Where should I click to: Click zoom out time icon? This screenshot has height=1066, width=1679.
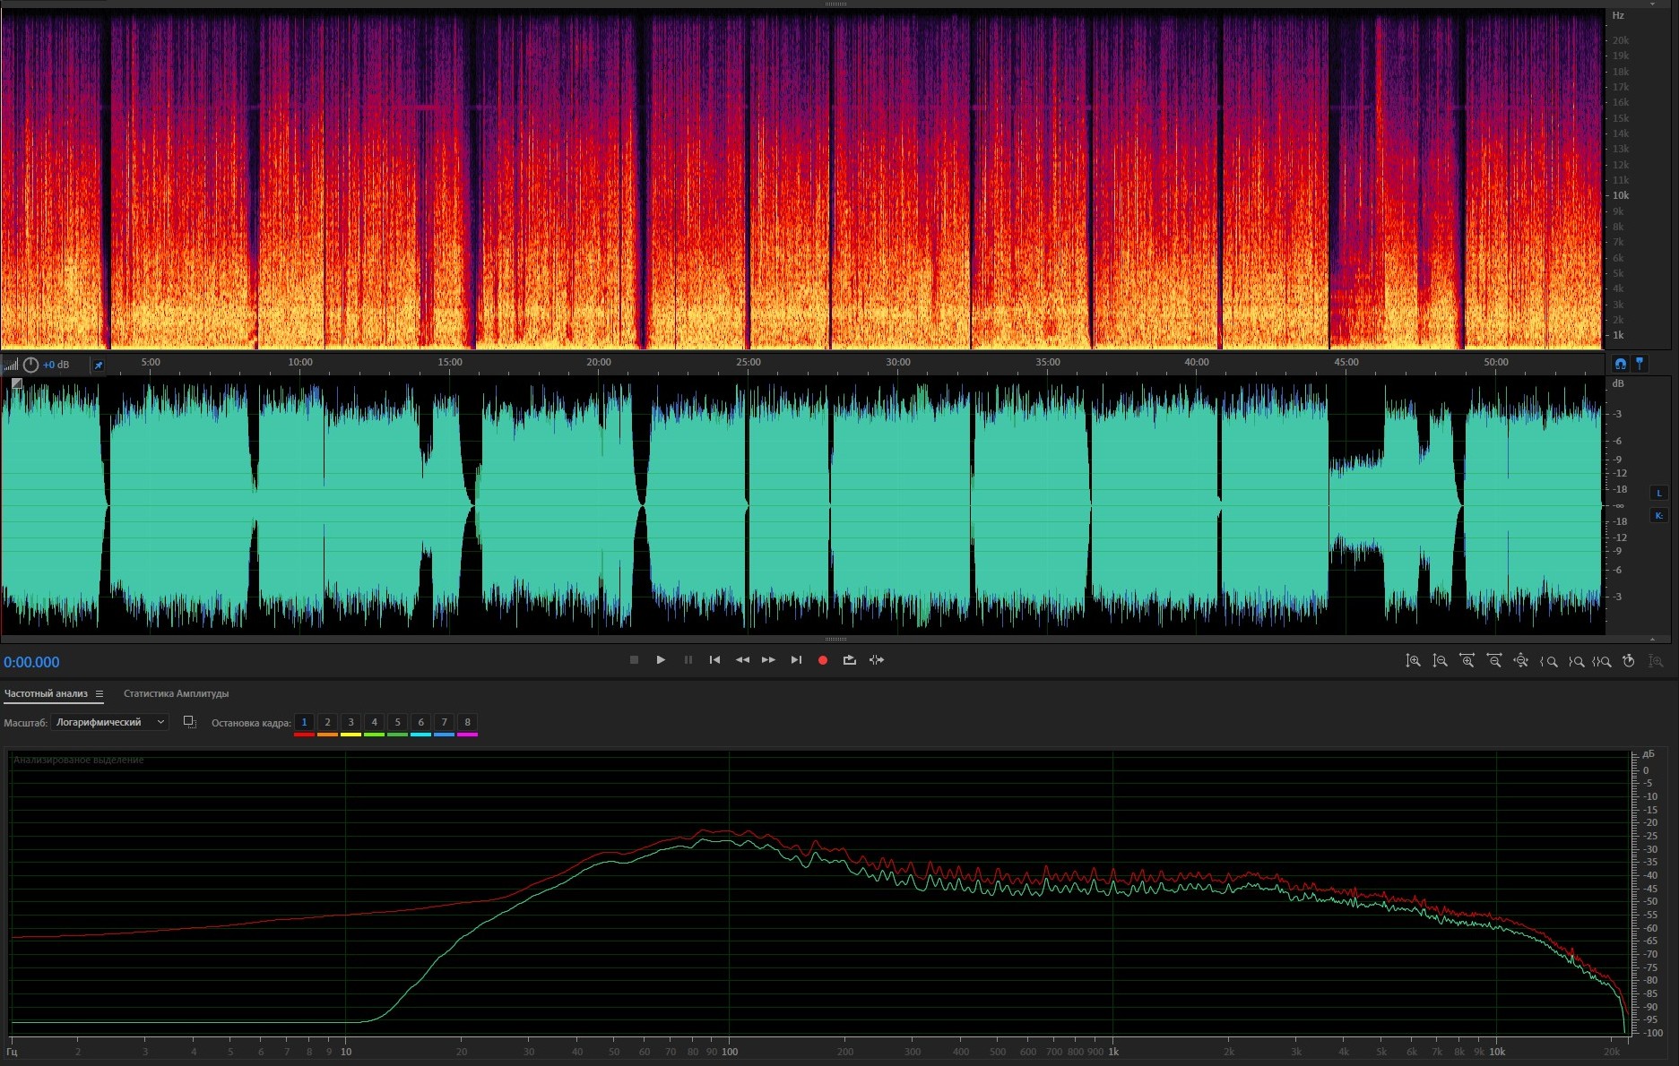[1494, 661]
